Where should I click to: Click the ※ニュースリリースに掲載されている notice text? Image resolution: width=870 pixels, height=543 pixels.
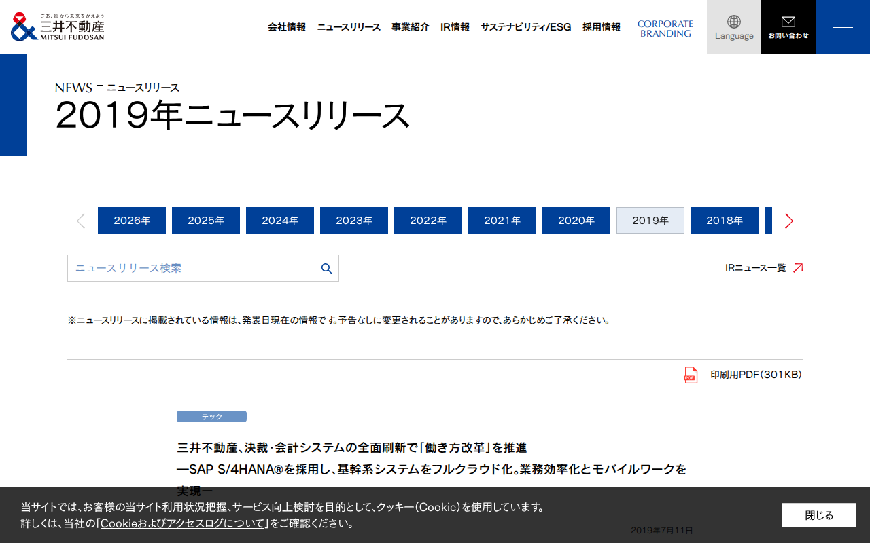click(x=338, y=320)
